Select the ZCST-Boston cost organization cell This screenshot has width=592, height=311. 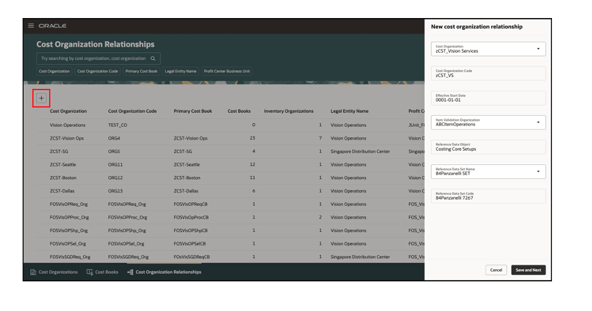pos(63,178)
